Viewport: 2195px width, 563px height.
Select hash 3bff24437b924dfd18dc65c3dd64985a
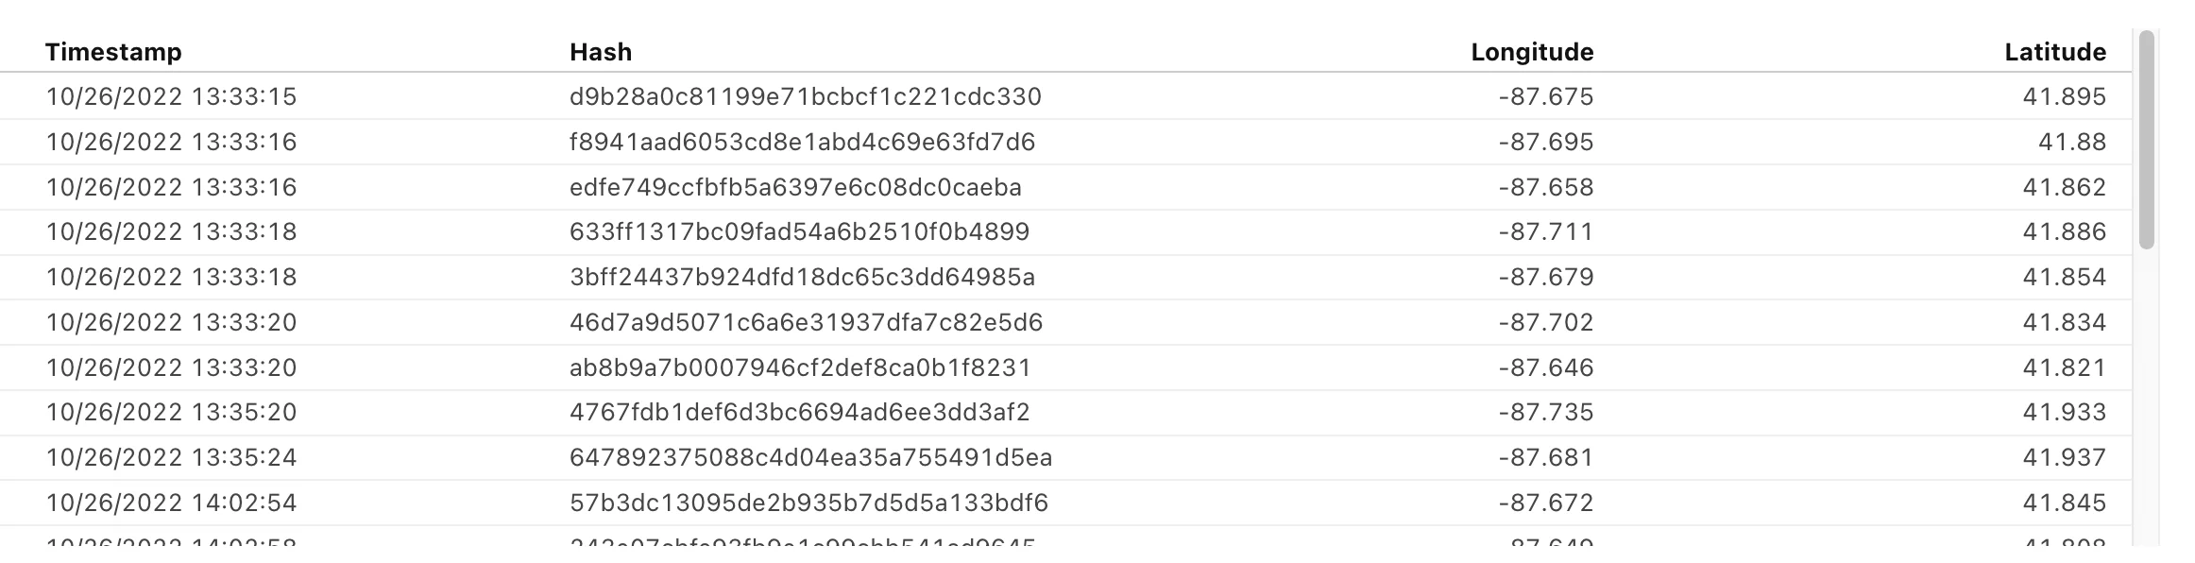click(802, 278)
